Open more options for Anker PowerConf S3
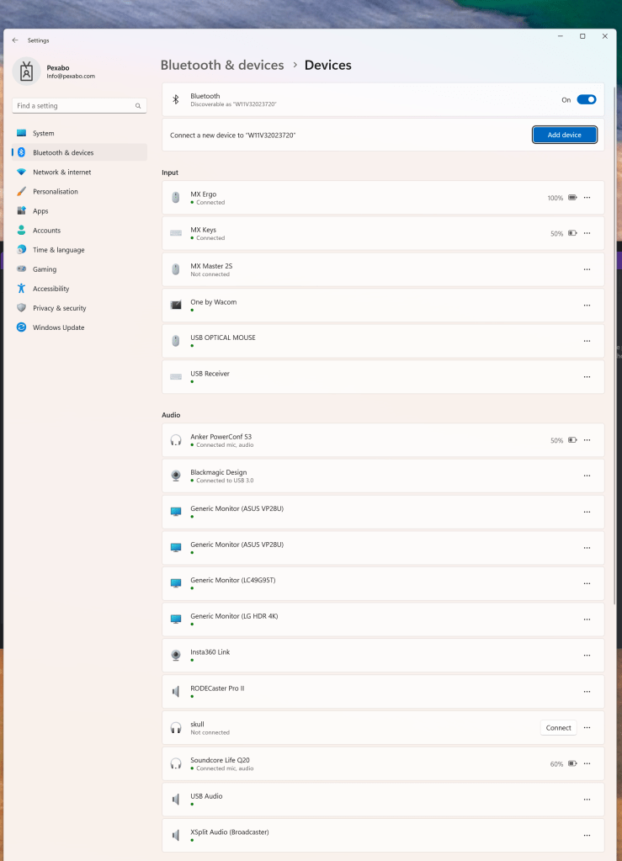This screenshot has width=622, height=861. (x=587, y=440)
